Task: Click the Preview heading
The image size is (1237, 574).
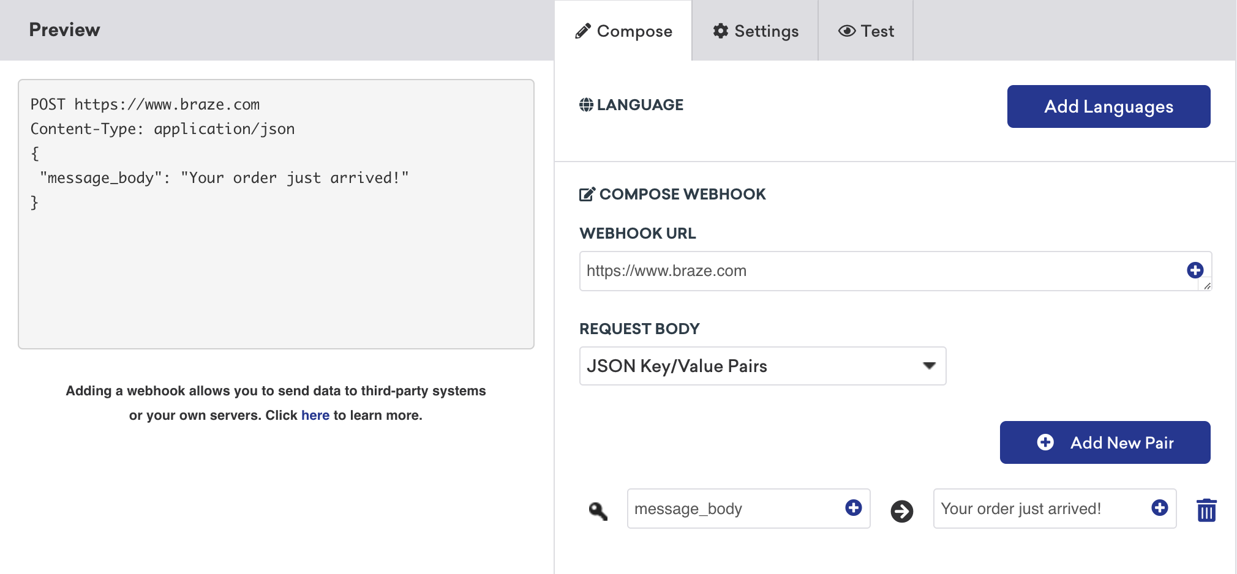Action: 64,30
